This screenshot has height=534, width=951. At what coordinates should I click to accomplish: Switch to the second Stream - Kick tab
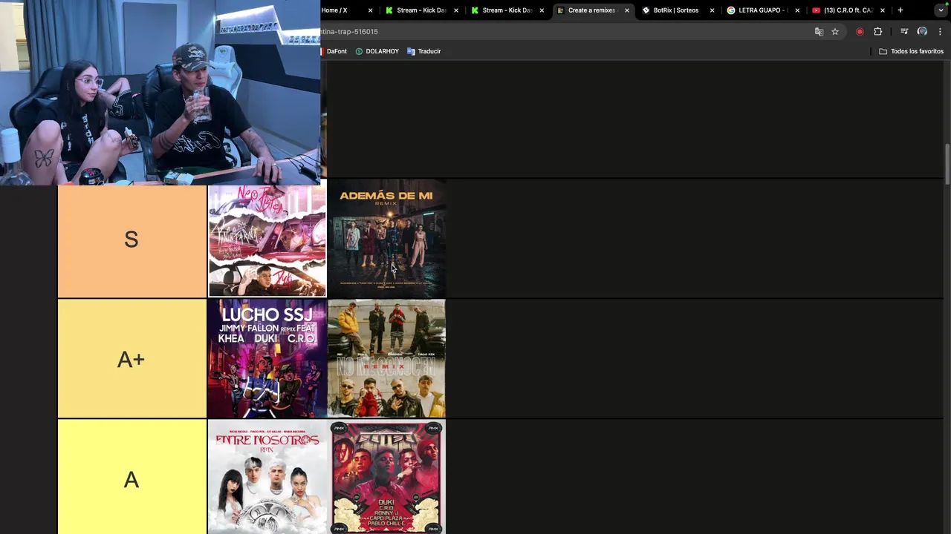tap(506, 10)
